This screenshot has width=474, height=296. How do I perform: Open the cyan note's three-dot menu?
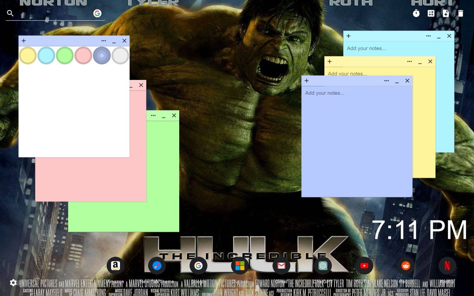pos(428,36)
